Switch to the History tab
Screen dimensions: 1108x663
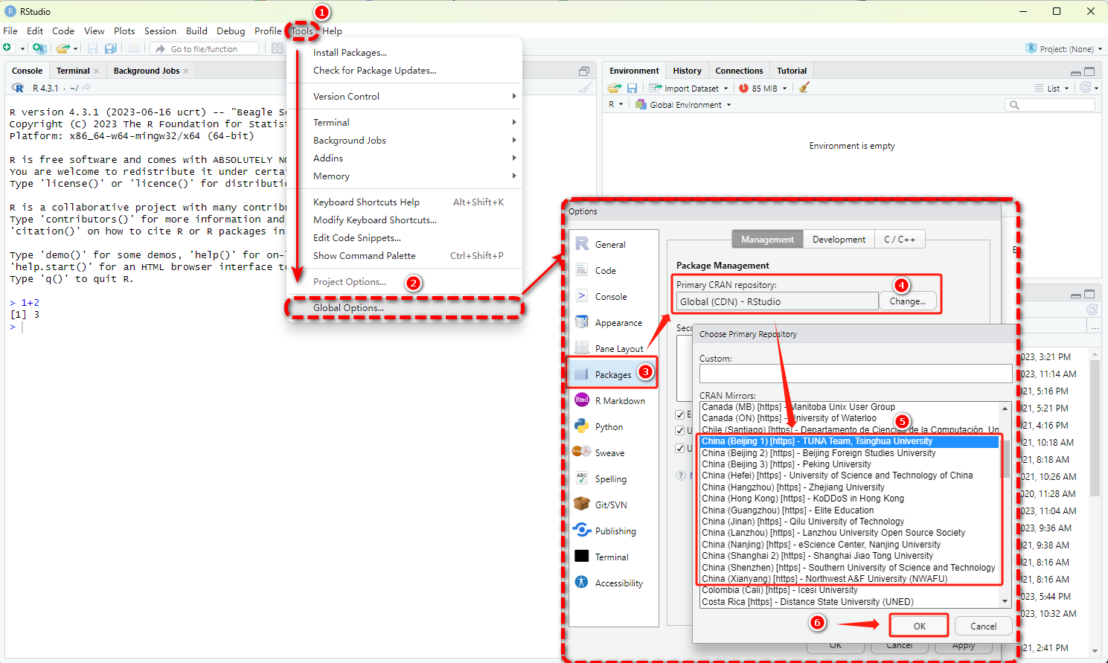coord(687,71)
